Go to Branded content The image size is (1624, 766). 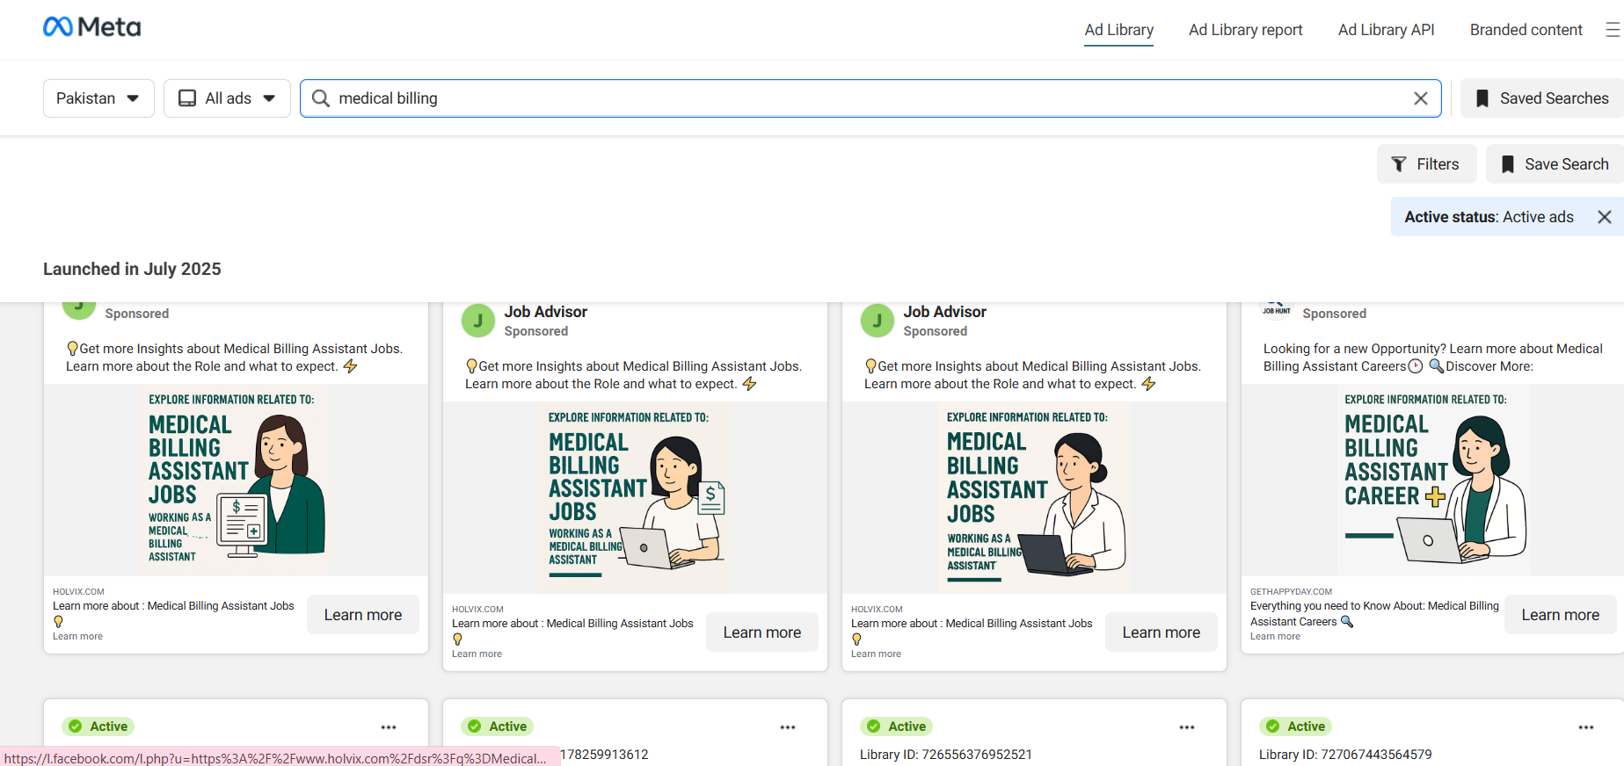(x=1526, y=30)
